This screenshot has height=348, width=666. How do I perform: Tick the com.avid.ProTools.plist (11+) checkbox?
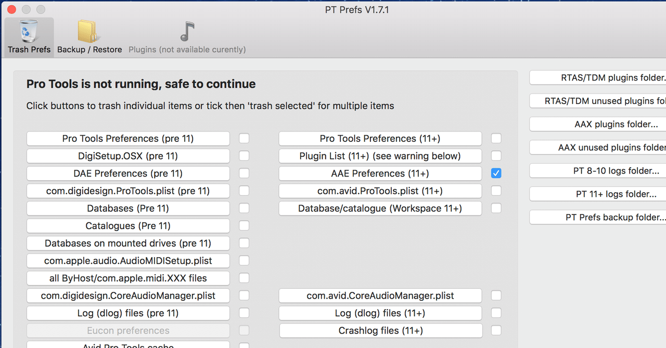(496, 191)
